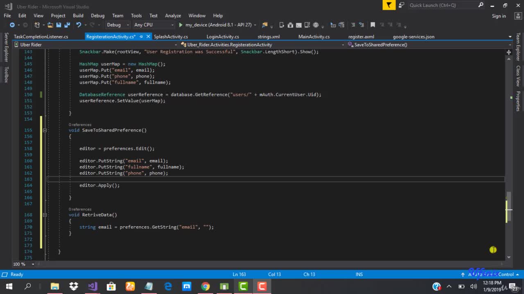Viewport: 524px width, 294px height.
Task: Open the Visual Studio taskbar icon
Action: click(93, 286)
